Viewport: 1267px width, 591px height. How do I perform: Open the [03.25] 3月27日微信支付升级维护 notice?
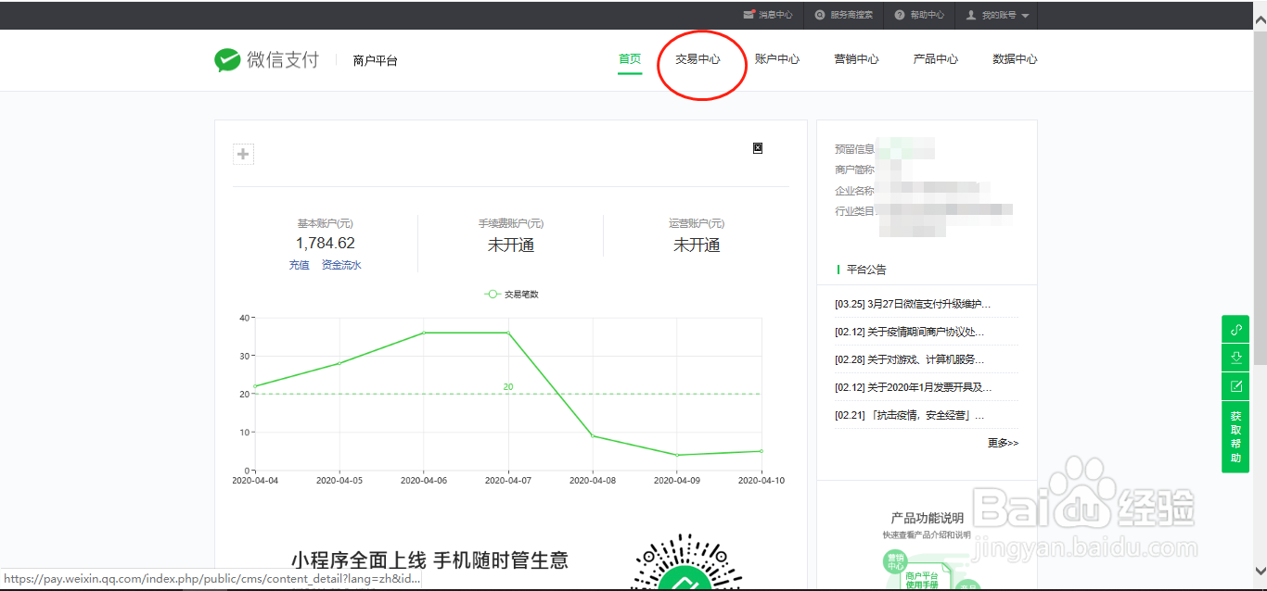(913, 304)
